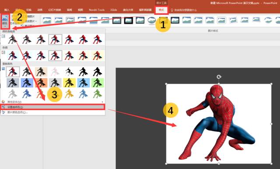The image size is (280, 169).
Task: Click the rotation handle above the picture
Action: tap(219, 77)
